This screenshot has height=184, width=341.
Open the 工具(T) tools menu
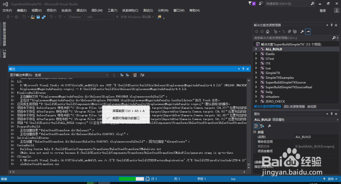(112, 11)
